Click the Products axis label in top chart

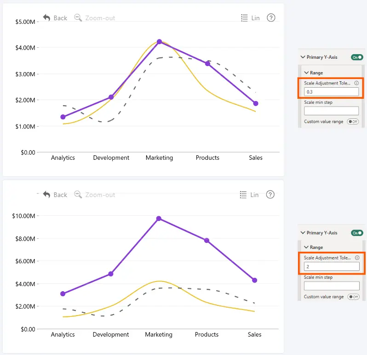coord(207,158)
